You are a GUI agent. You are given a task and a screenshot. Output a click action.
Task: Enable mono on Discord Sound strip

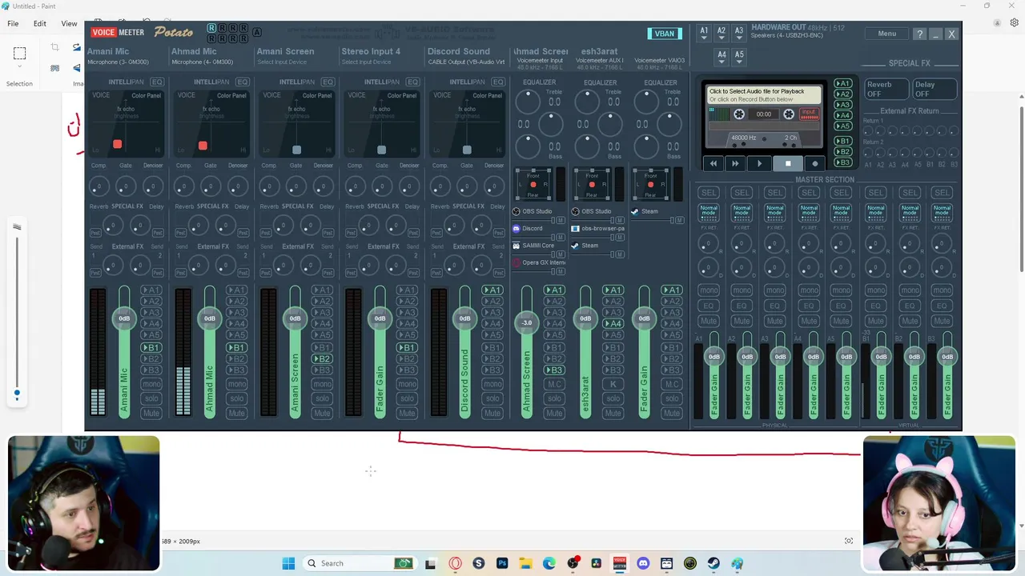point(492,384)
